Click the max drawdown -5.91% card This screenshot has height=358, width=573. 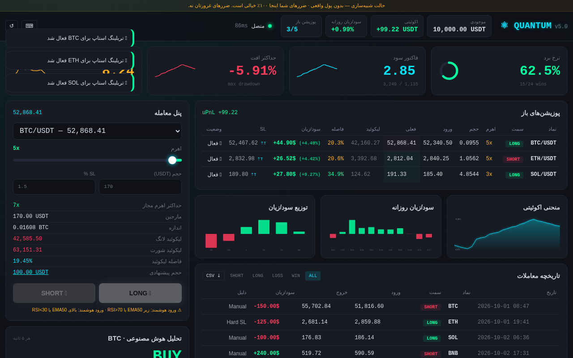(215, 71)
